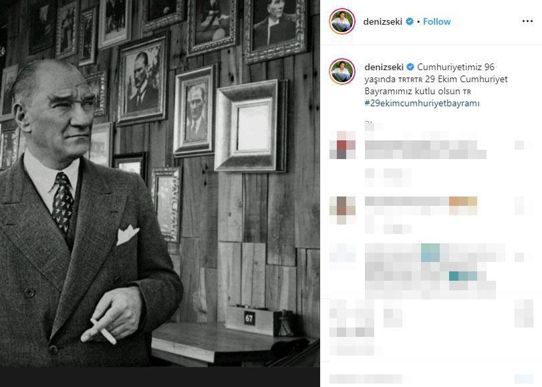Screen dimensions: 542x387
Task: Open second commenter's blurred brownish avatar
Action: [342, 211]
